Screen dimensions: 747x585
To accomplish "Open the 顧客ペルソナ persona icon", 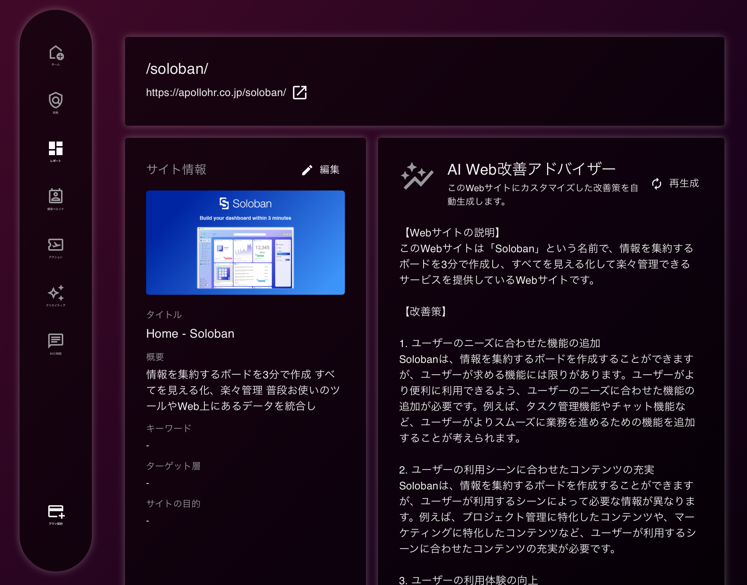I will (56, 197).
